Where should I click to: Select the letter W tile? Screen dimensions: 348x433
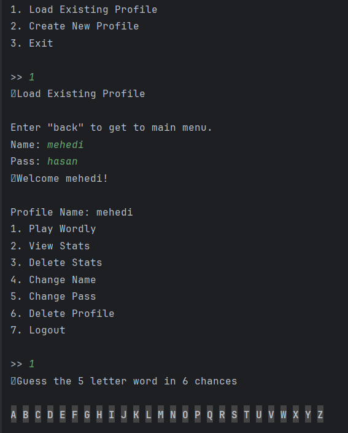pyautogui.click(x=284, y=414)
